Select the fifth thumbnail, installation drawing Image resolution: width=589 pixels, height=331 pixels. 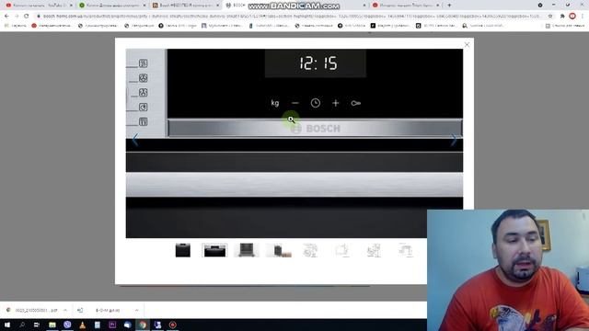click(x=310, y=250)
